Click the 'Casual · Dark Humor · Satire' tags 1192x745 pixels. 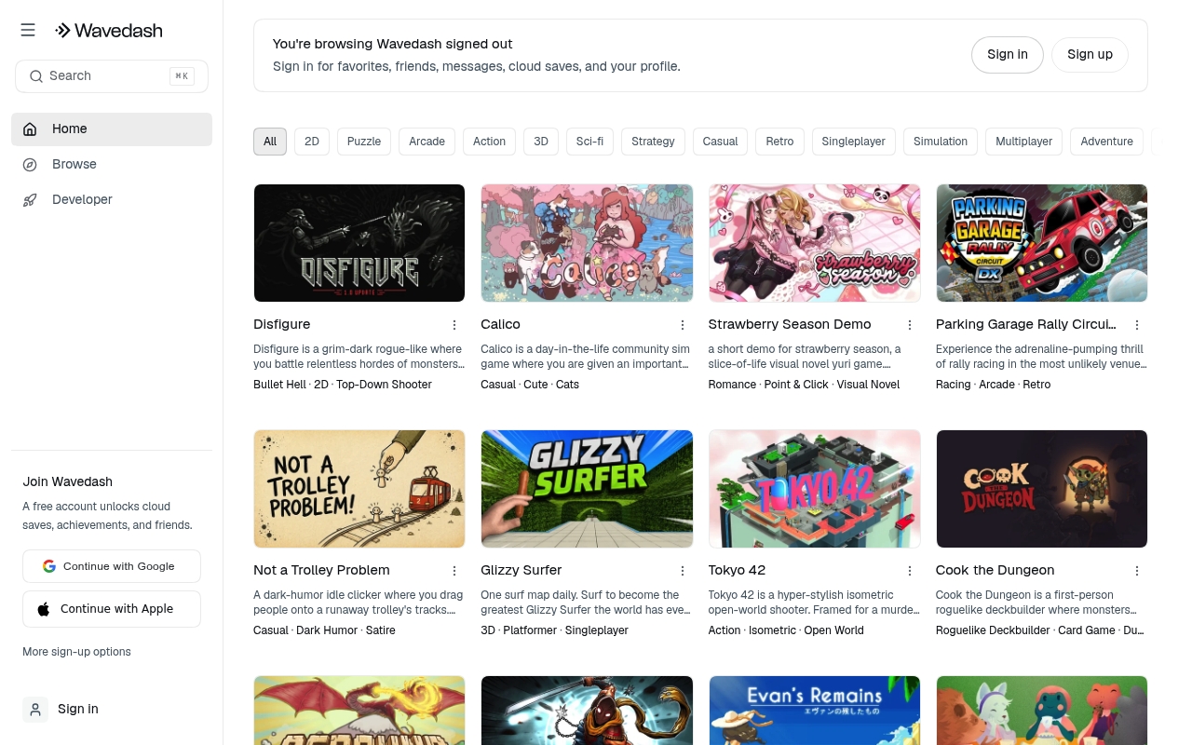coord(324,630)
